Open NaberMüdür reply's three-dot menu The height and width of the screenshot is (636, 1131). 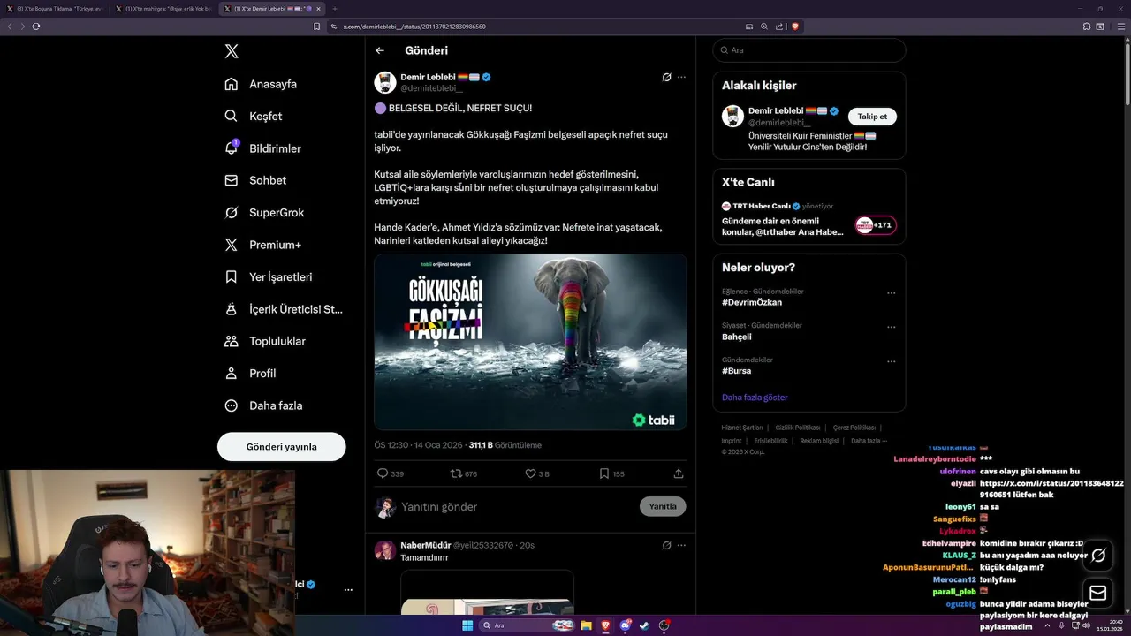[x=681, y=545]
